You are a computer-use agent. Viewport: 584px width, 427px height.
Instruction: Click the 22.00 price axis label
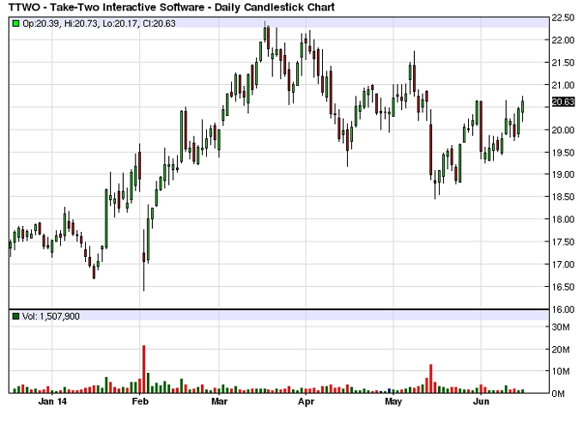tap(563, 40)
